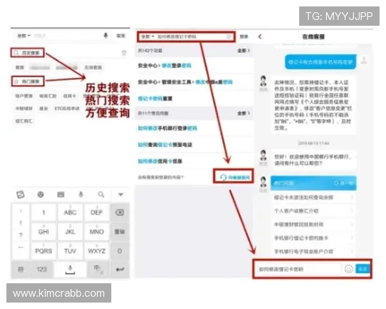Screen dimensions: 386x309
Task: Select the 结汇购汇 hot search tag
Action: click(24, 121)
